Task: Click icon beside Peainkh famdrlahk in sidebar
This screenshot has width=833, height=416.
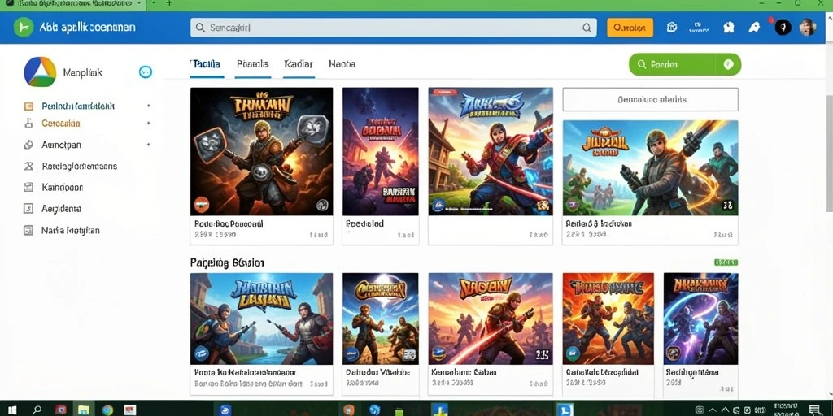Action: coord(28,106)
